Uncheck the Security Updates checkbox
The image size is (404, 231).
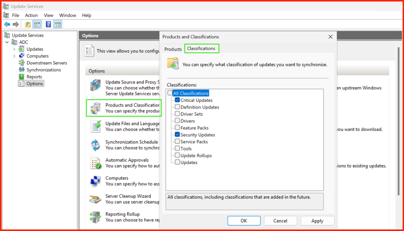[x=177, y=134]
